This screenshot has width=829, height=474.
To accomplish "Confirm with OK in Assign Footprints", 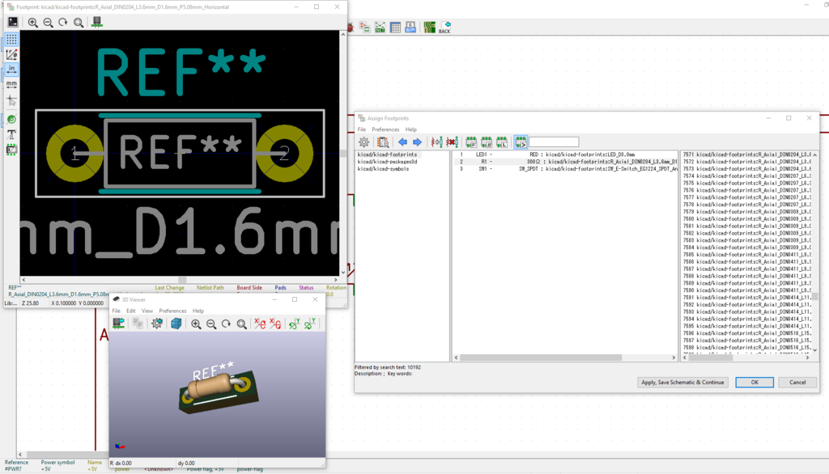I will (x=755, y=382).
